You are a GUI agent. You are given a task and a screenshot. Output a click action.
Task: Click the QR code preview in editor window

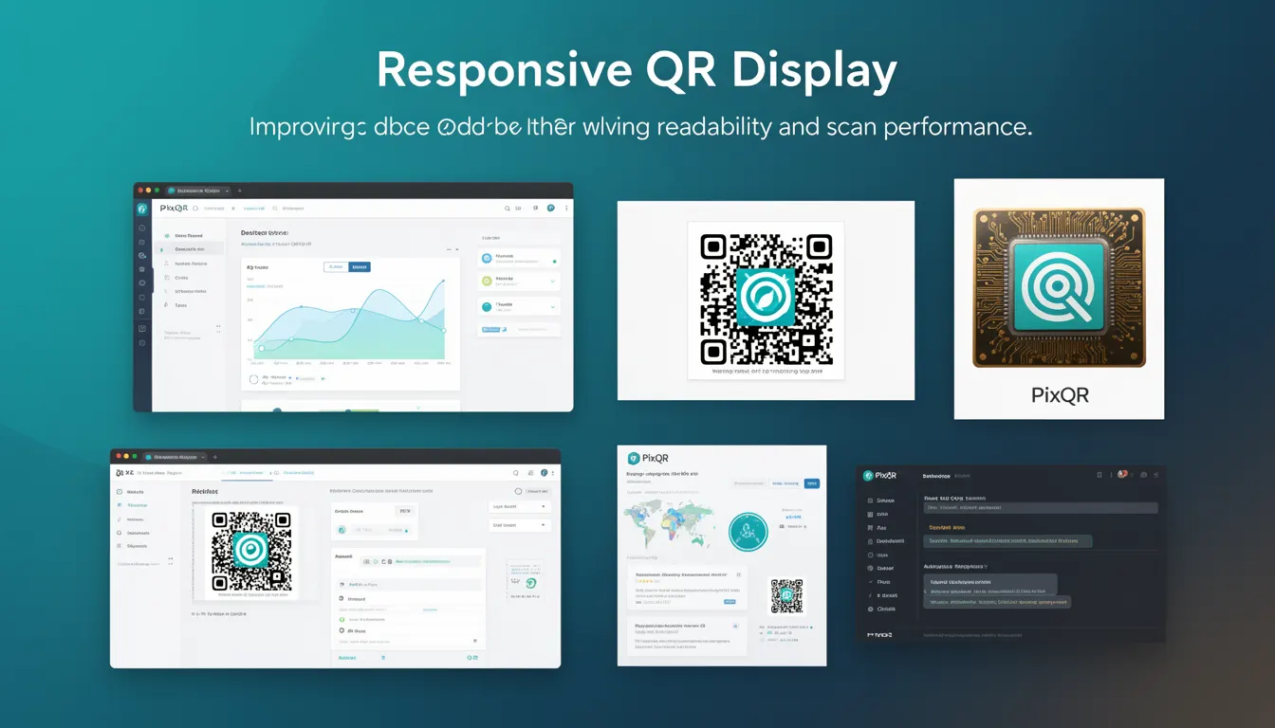pos(251,551)
